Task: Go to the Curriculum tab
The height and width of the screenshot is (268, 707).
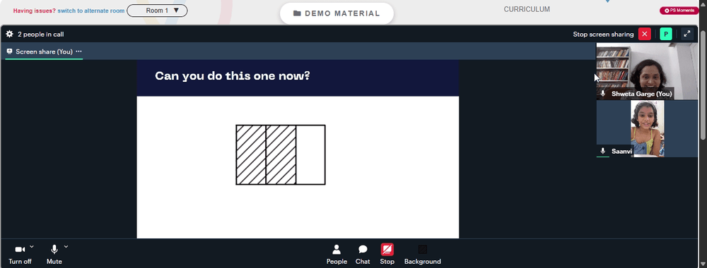Action: [x=527, y=9]
